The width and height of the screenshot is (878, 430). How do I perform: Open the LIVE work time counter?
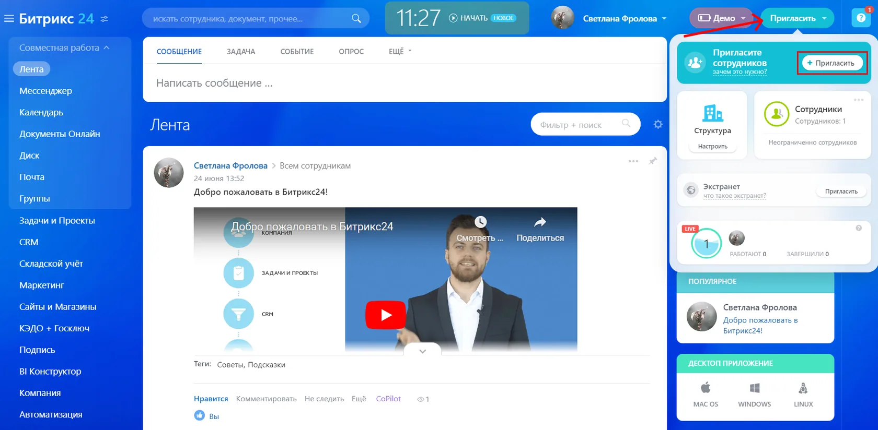point(706,243)
